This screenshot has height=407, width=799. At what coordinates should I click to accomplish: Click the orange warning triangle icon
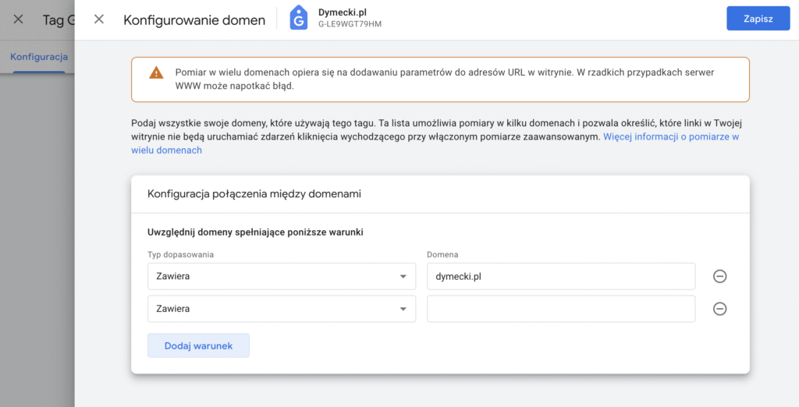pyautogui.click(x=156, y=73)
